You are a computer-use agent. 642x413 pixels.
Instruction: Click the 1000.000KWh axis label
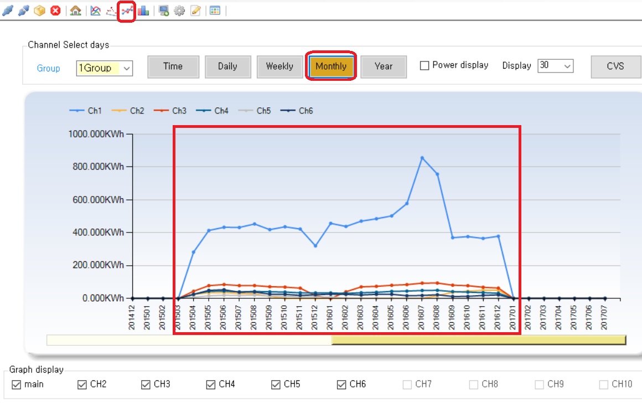(x=96, y=134)
